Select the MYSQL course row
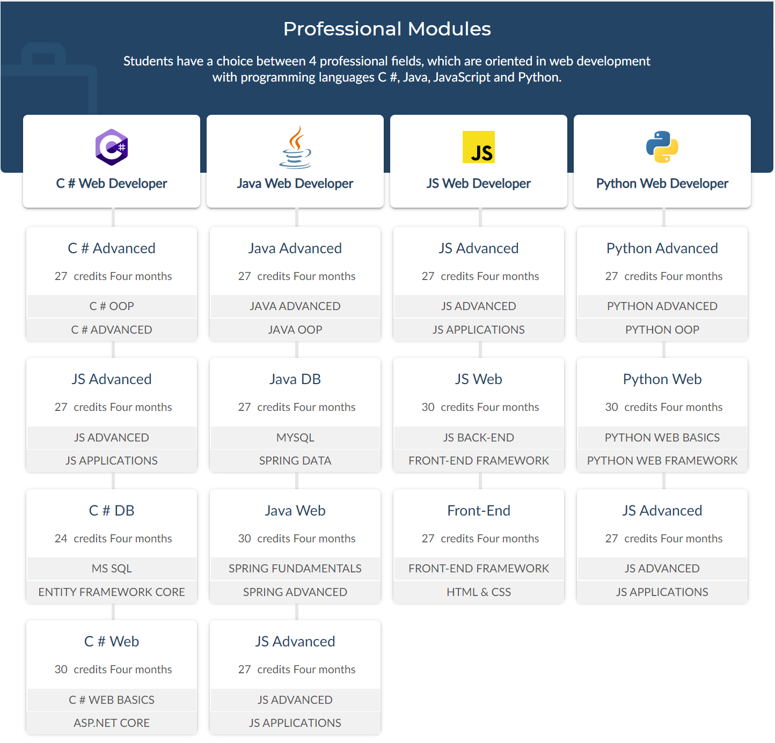 [295, 438]
